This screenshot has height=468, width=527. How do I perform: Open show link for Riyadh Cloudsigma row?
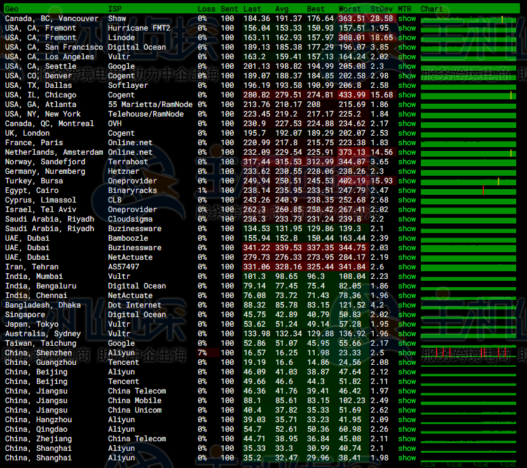407,219
